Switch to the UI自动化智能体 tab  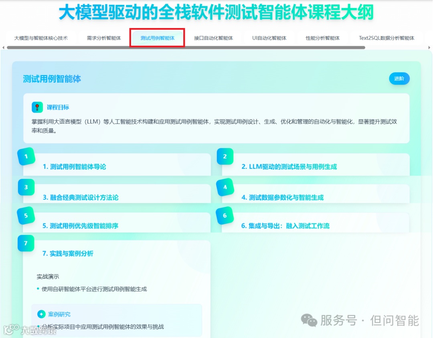pyautogui.click(x=269, y=38)
